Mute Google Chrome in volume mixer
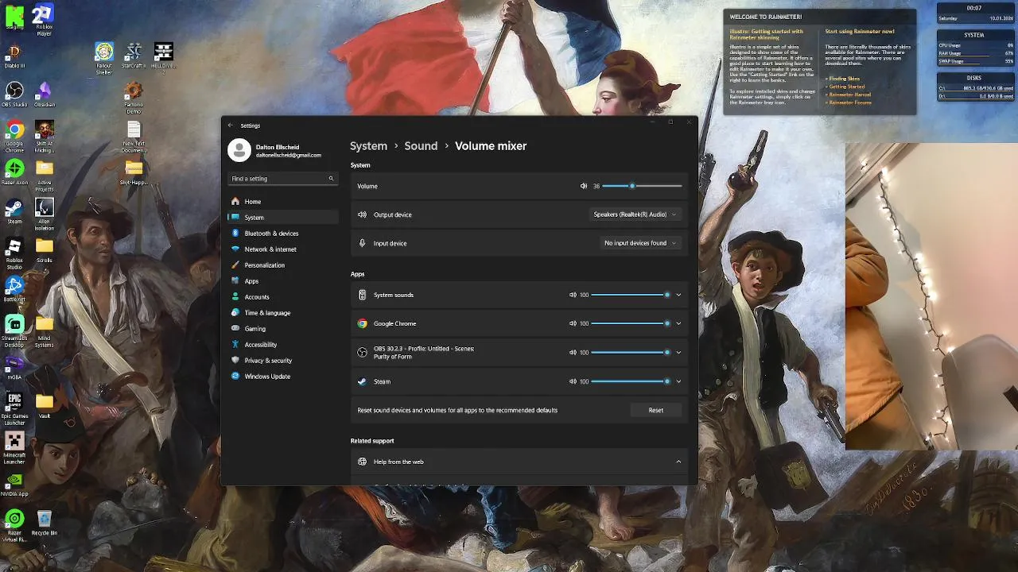1018x572 pixels. coord(573,323)
